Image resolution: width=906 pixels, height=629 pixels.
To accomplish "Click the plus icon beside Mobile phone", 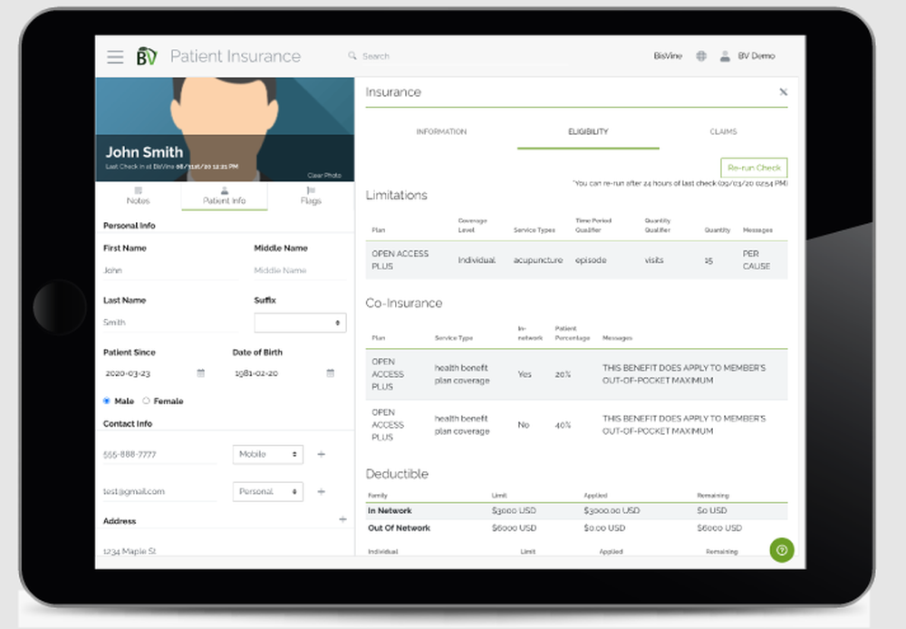I will pos(322,454).
